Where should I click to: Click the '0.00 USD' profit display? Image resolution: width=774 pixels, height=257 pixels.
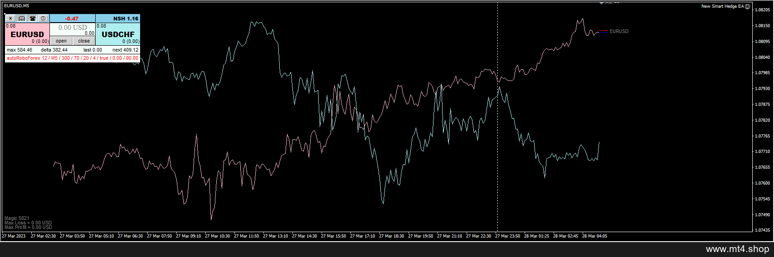73,28
